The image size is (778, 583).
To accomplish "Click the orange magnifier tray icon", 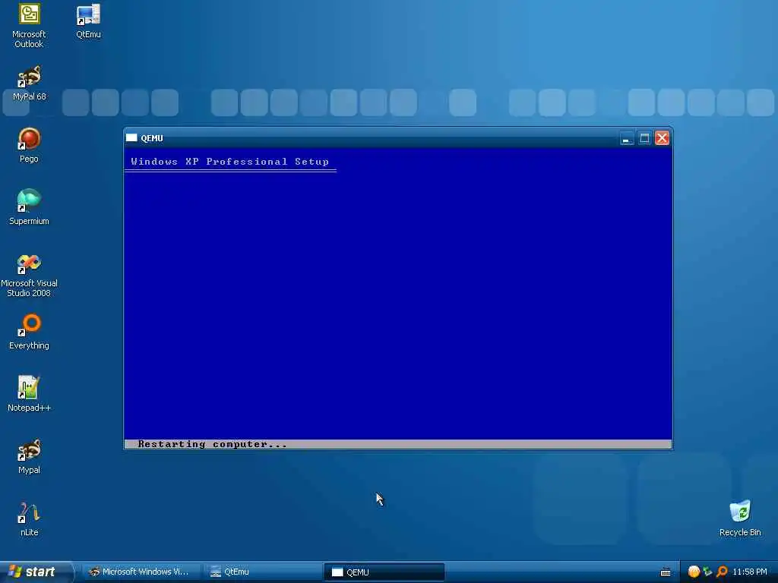I will pos(722,572).
